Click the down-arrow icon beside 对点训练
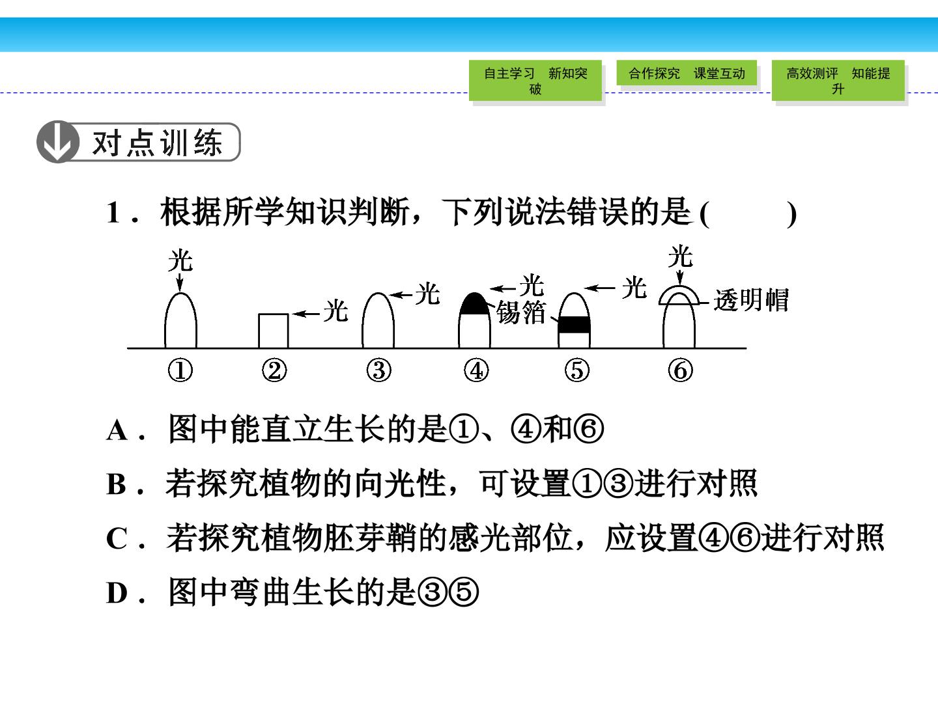938x703 pixels. [x=58, y=141]
